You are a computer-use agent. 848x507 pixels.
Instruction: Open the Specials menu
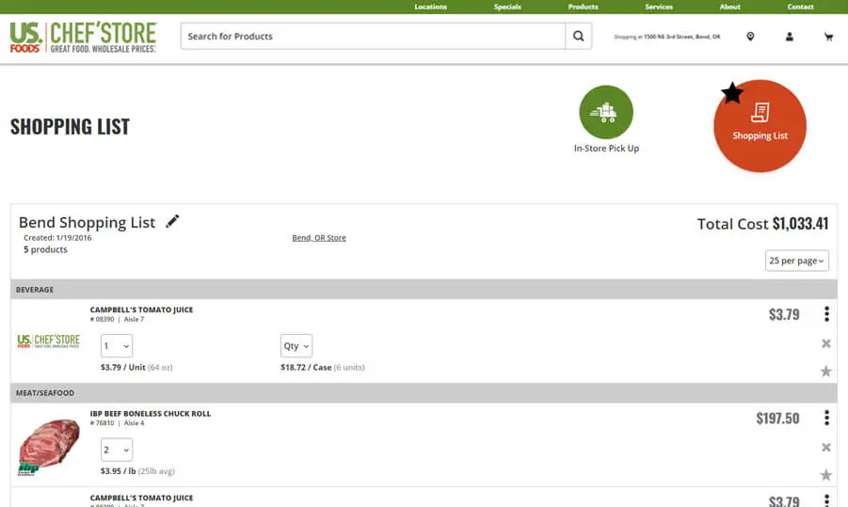(507, 7)
